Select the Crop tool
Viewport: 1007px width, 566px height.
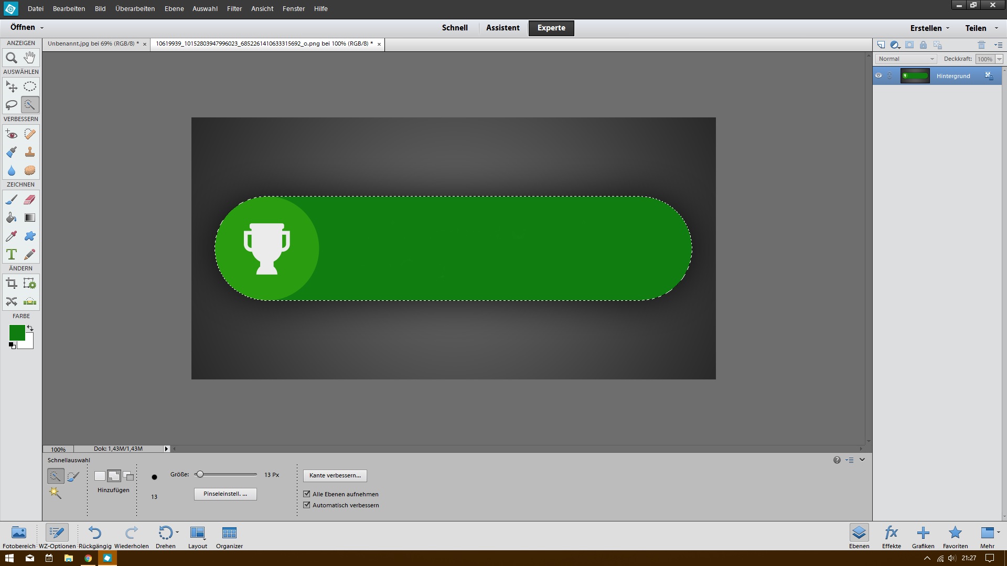[11, 284]
